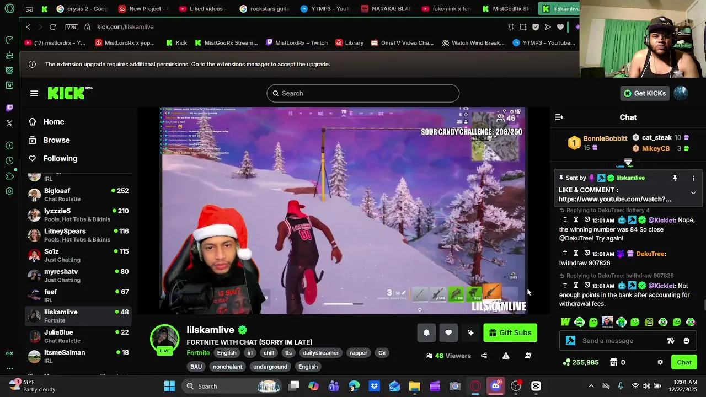Switch to the New Project tab
Viewport: 706px width, 397px height.
click(143, 9)
